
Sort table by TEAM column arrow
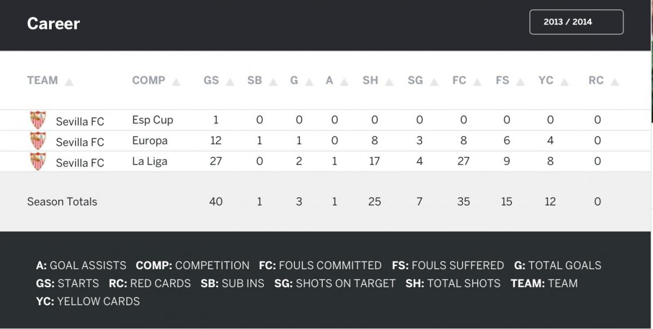point(69,83)
